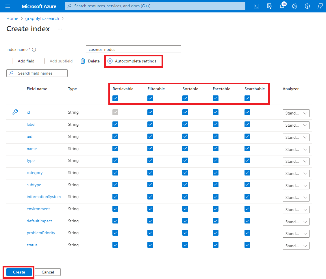Open the Azure portal hamburger menu
This screenshot has height=279, width=326.
click(x=8, y=6)
